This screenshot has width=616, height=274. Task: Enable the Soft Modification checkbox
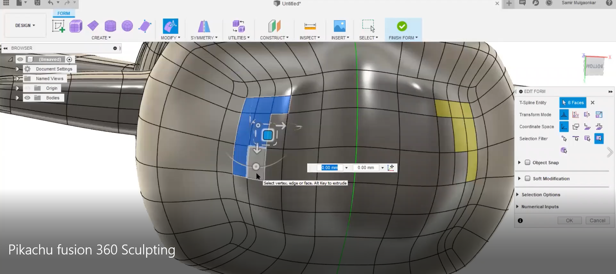527,179
